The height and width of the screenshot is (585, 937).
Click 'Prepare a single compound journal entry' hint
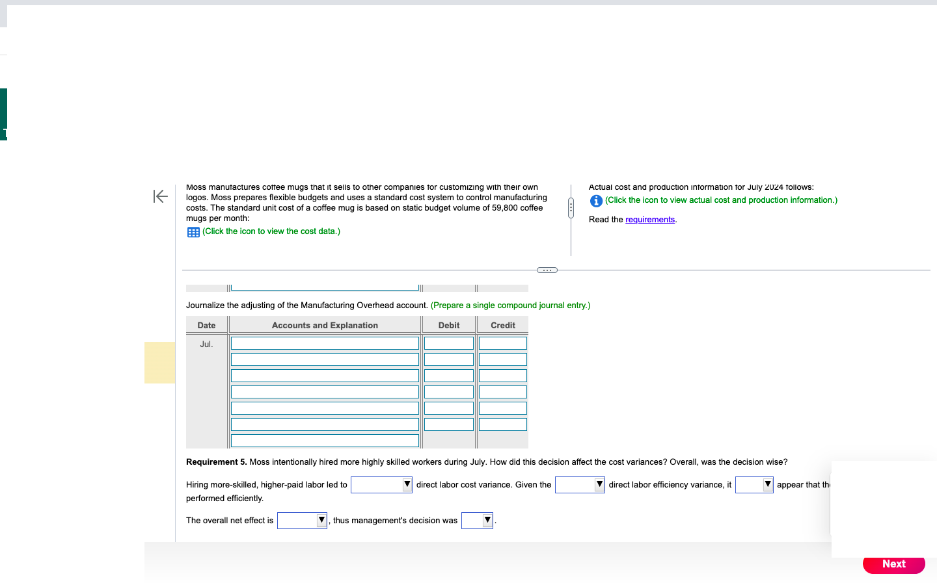pyautogui.click(x=511, y=305)
